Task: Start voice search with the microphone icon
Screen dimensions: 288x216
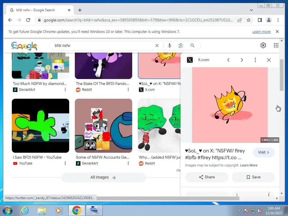Action: (x=170, y=46)
